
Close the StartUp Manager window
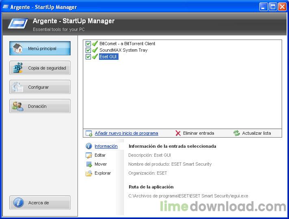tap(282, 7)
